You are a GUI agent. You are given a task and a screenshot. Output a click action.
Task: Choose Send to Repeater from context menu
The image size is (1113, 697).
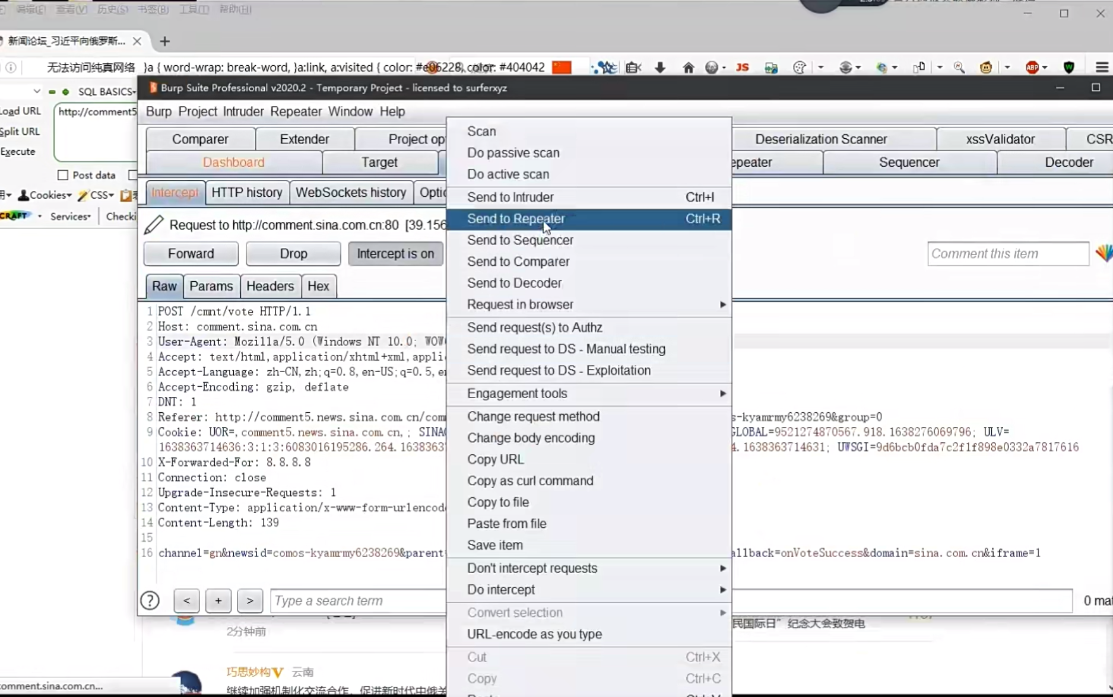point(589,219)
